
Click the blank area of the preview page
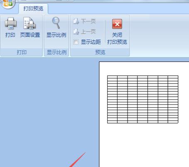point(144,145)
